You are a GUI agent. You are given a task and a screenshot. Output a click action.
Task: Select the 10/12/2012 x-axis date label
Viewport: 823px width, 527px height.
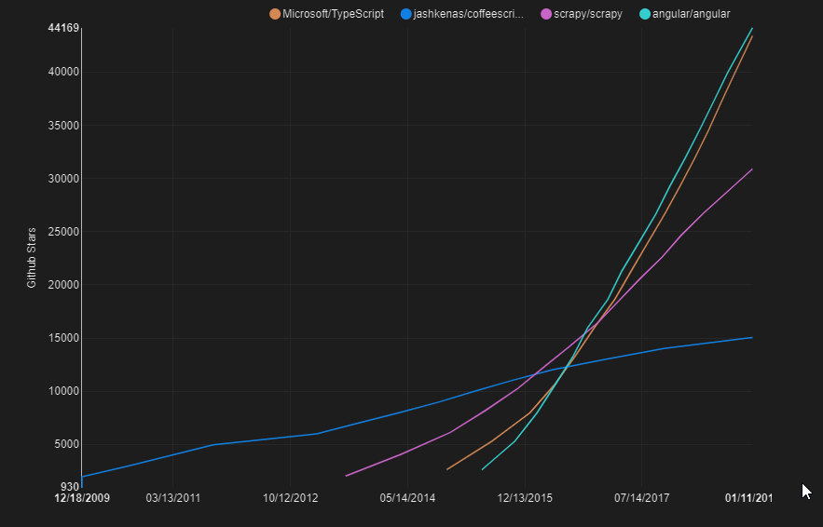point(291,498)
